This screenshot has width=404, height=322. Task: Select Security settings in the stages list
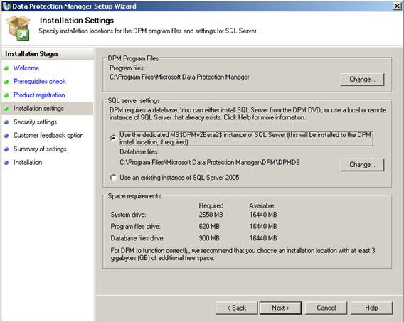pyautogui.click(x=36, y=122)
